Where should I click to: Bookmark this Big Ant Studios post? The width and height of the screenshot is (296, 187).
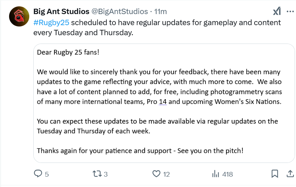(275, 174)
